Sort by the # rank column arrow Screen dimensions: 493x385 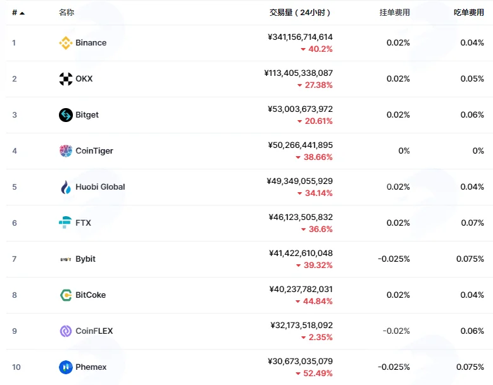pos(22,13)
